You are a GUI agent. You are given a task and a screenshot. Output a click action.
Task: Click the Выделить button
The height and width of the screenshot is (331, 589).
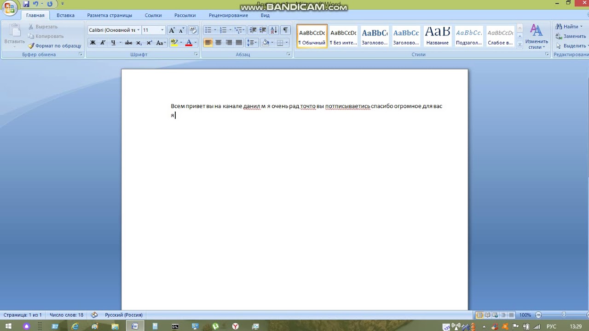point(571,46)
